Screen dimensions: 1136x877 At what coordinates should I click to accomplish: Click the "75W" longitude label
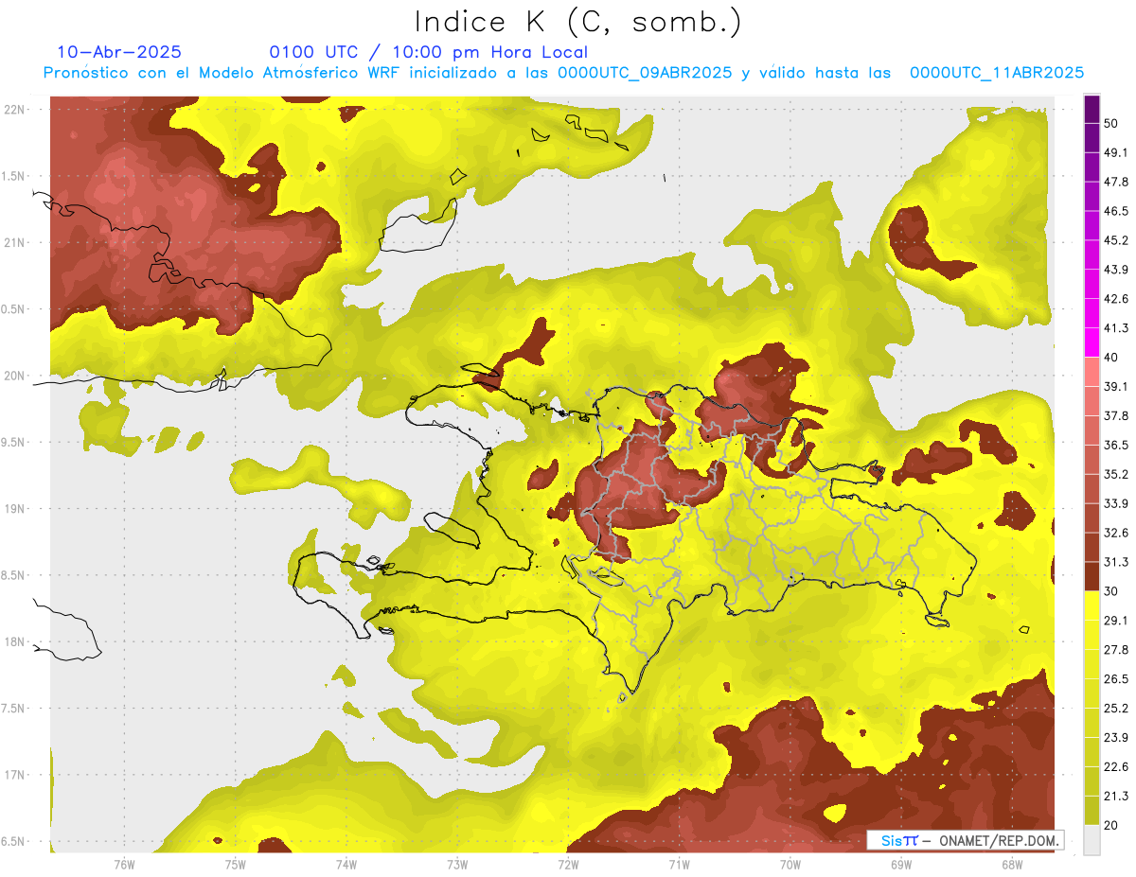236,864
